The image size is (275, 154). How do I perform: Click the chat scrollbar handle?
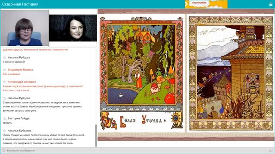[x=96, y=136]
